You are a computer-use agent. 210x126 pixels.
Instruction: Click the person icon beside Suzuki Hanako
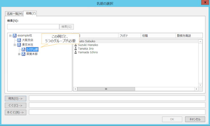76,45
